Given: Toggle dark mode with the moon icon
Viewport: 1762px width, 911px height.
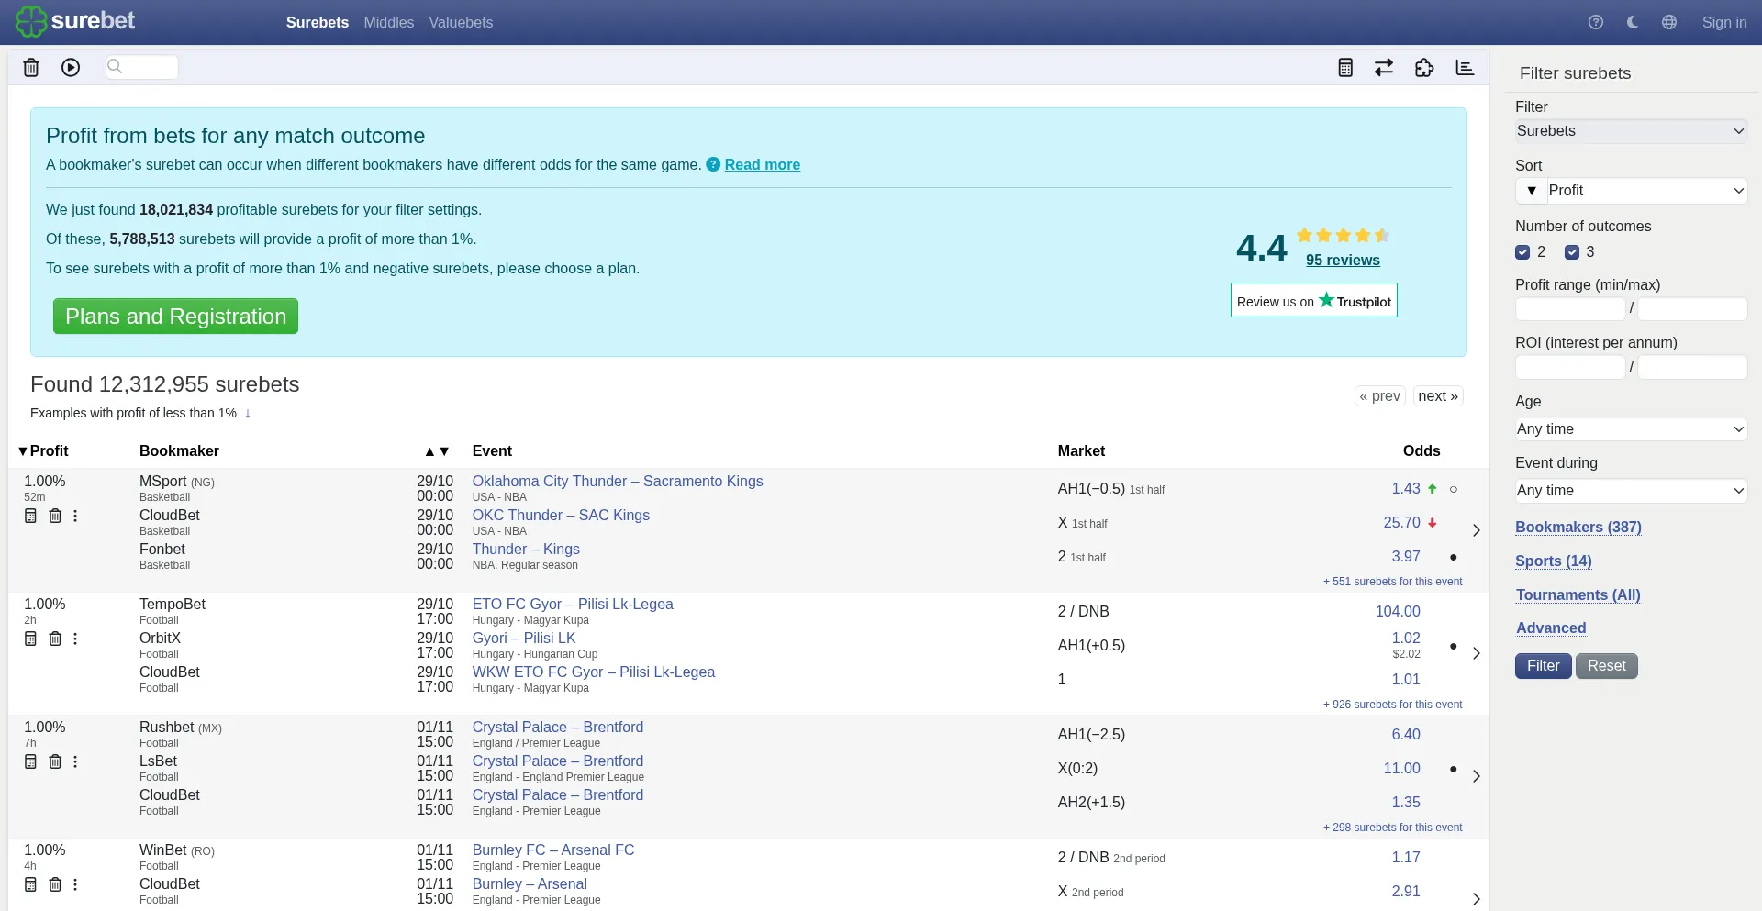Looking at the screenshot, I should click(1633, 22).
